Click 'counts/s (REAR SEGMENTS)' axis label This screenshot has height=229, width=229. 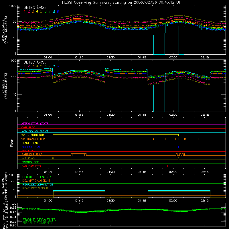coord(5,86)
